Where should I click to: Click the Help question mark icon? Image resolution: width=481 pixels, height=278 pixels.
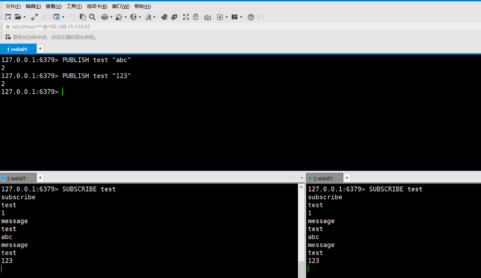251,17
